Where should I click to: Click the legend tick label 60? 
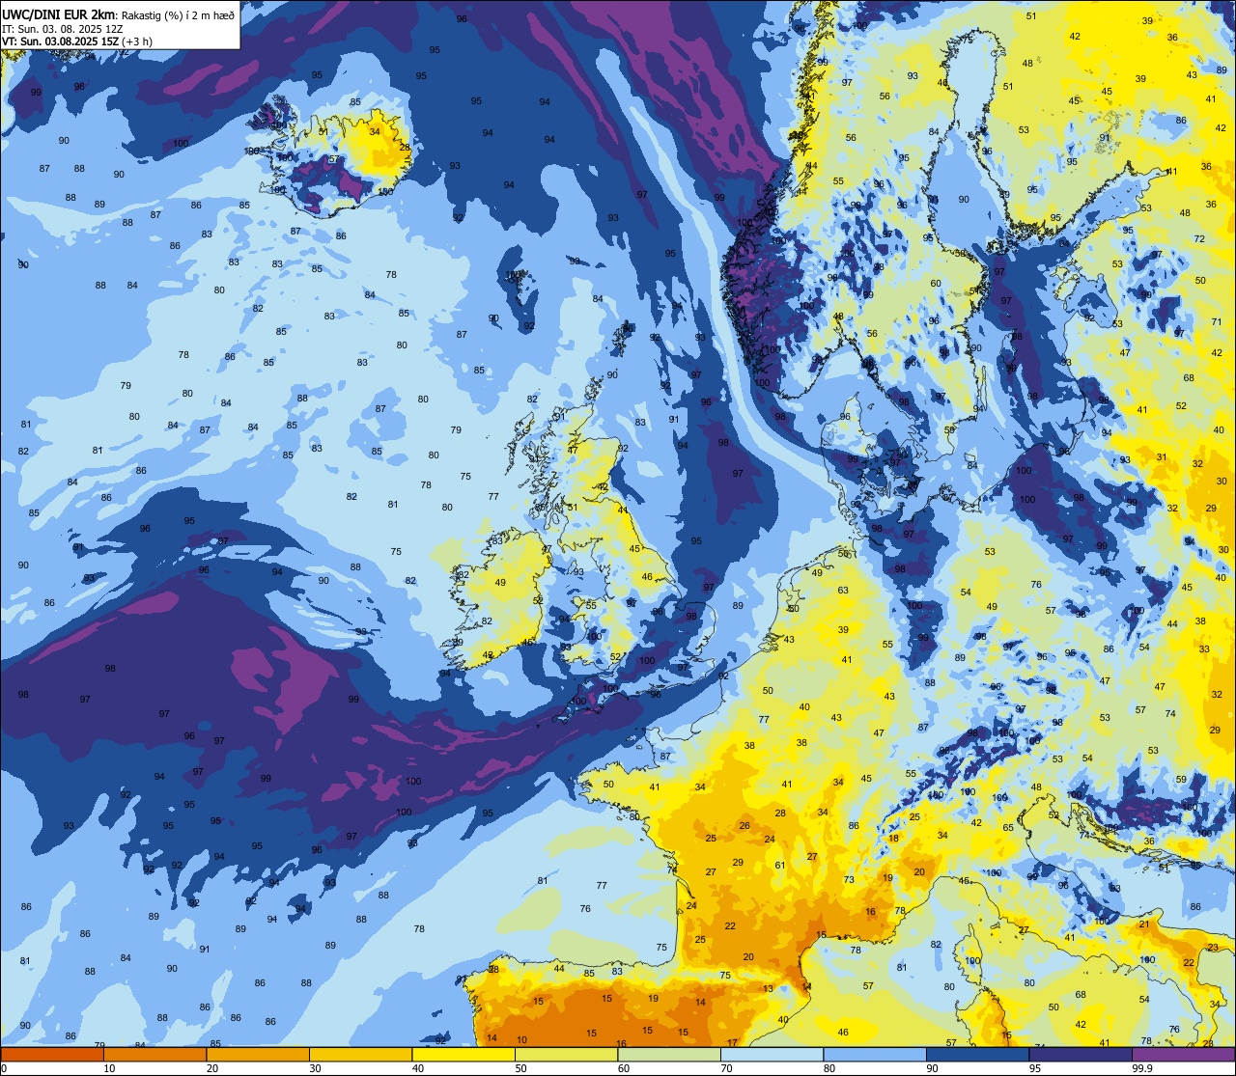(x=624, y=1068)
